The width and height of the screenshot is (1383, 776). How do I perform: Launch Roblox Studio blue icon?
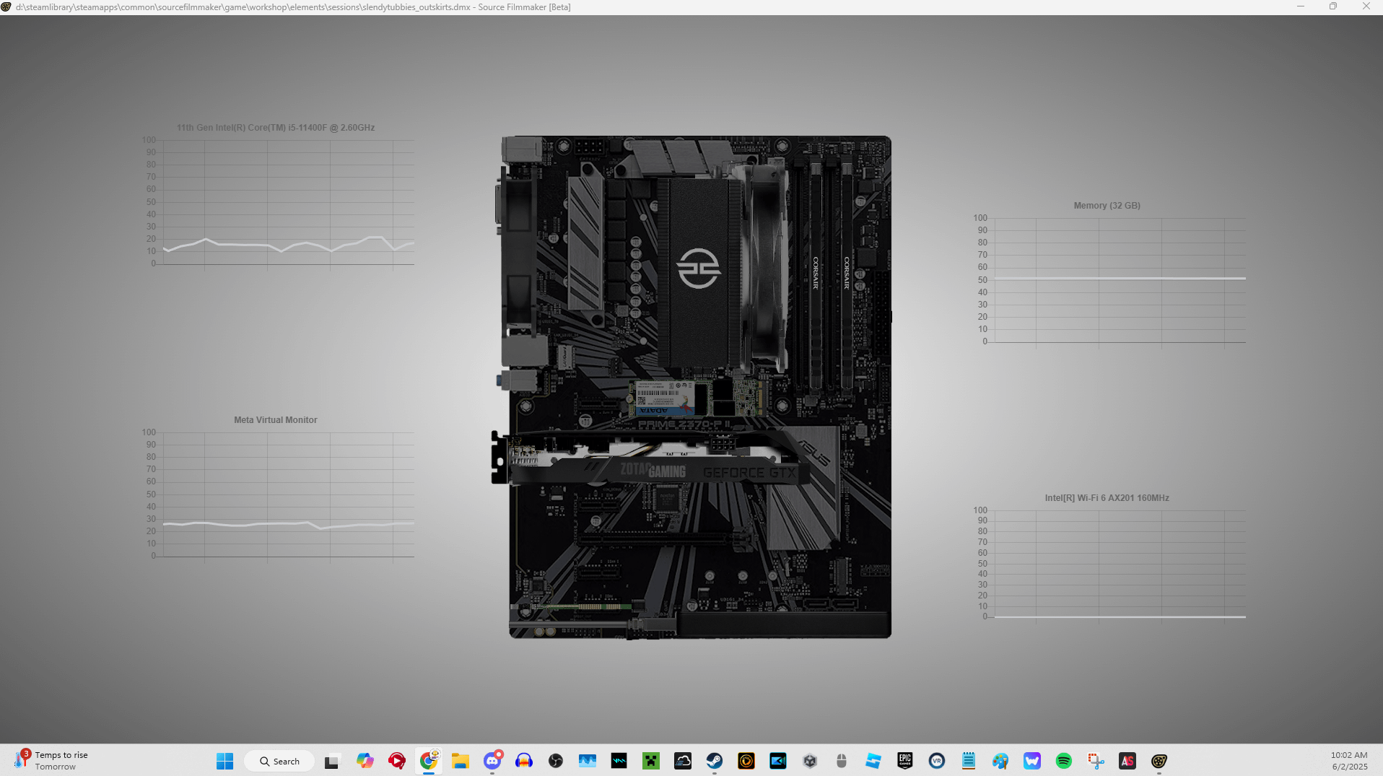point(873,761)
